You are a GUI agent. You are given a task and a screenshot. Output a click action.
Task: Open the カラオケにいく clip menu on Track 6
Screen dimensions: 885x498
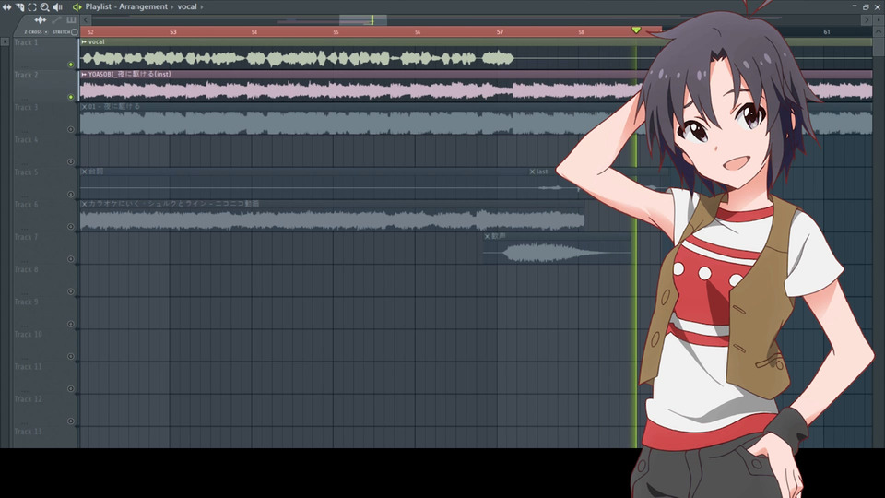click(84, 204)
